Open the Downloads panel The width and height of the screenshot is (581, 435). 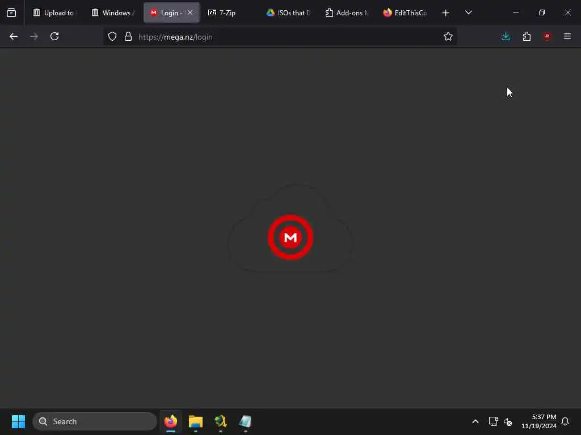pos(506,37)
